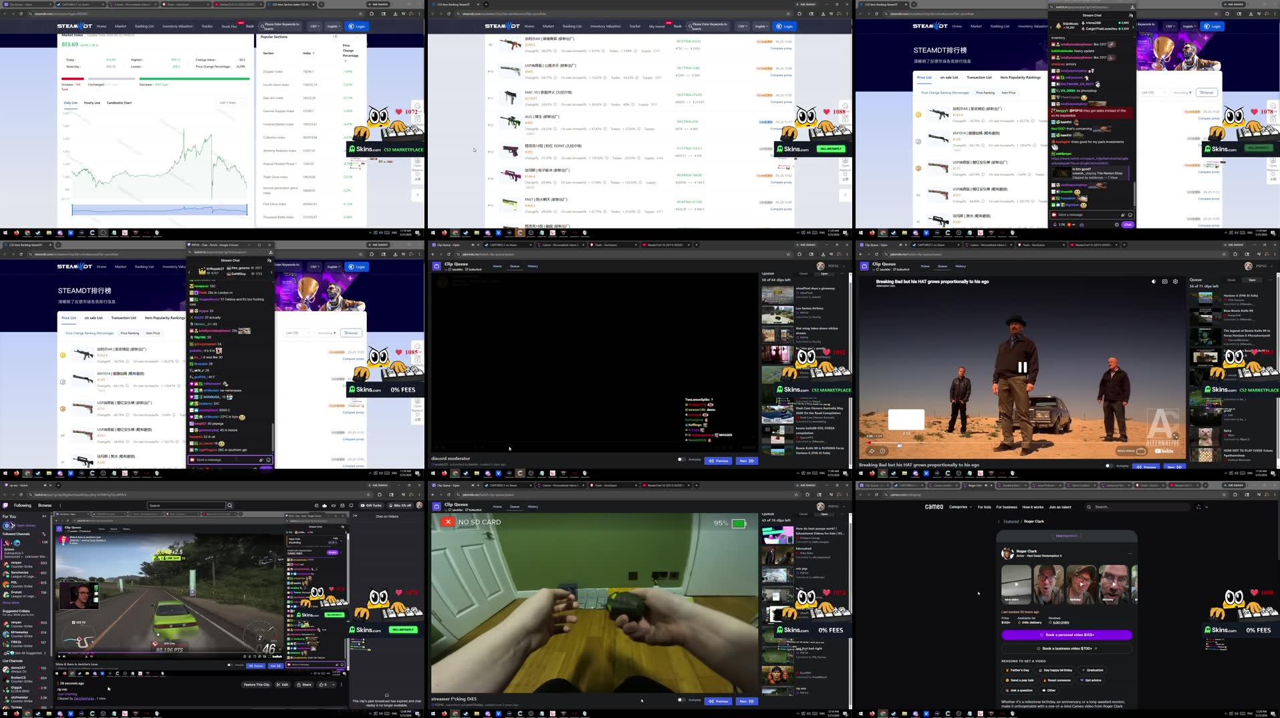Viewport: 1280px width, 718px height.
Task: Like the Twitch clip with thumbs-up
Action: [324, 685]
